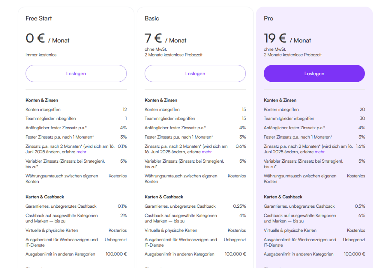Click the 19 € monthly price
The height and width of the screenshot is (268, 384).
[275, 38]
